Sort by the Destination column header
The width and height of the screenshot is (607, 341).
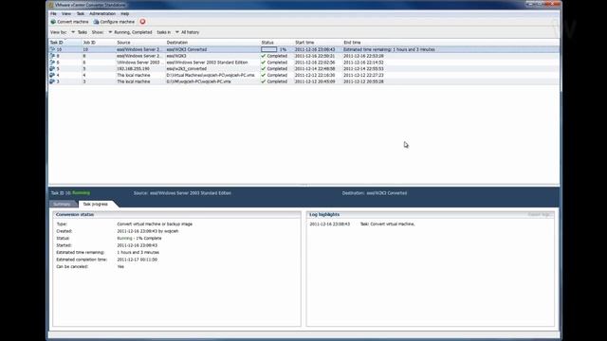click(x=212, y=43)
